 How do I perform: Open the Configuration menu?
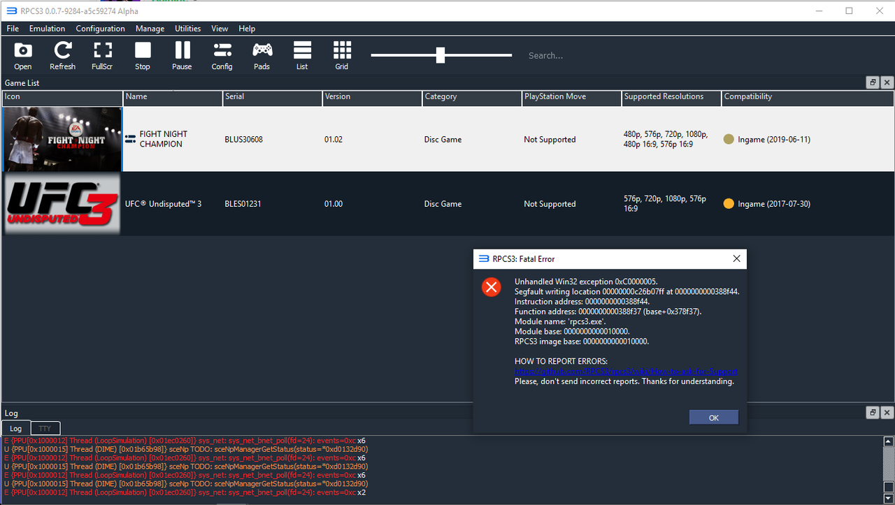[x=101, y=29]
